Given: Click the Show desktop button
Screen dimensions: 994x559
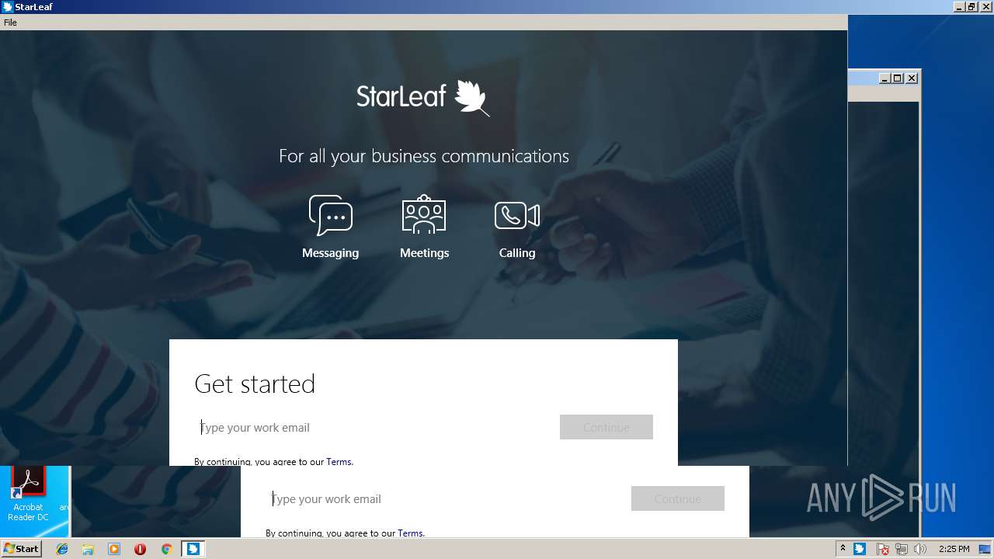Looking at the screenshot, I should [x=985, y=549].
